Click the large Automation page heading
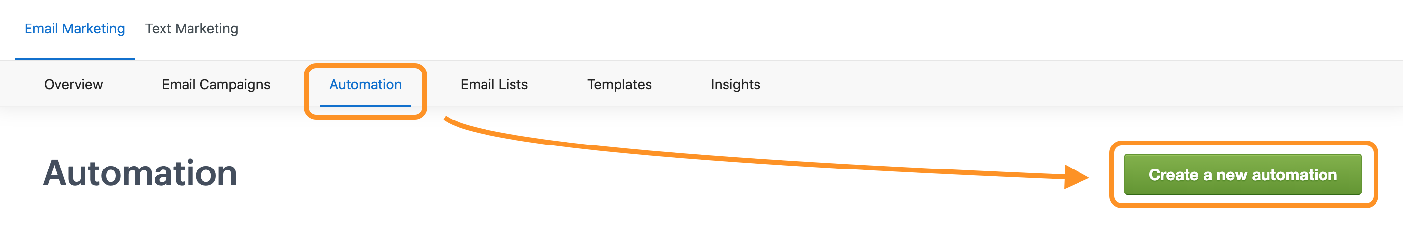This screenshot has height=241, width=1403. point(140,173)
